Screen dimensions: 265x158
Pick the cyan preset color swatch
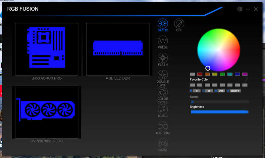pos(230,74)
